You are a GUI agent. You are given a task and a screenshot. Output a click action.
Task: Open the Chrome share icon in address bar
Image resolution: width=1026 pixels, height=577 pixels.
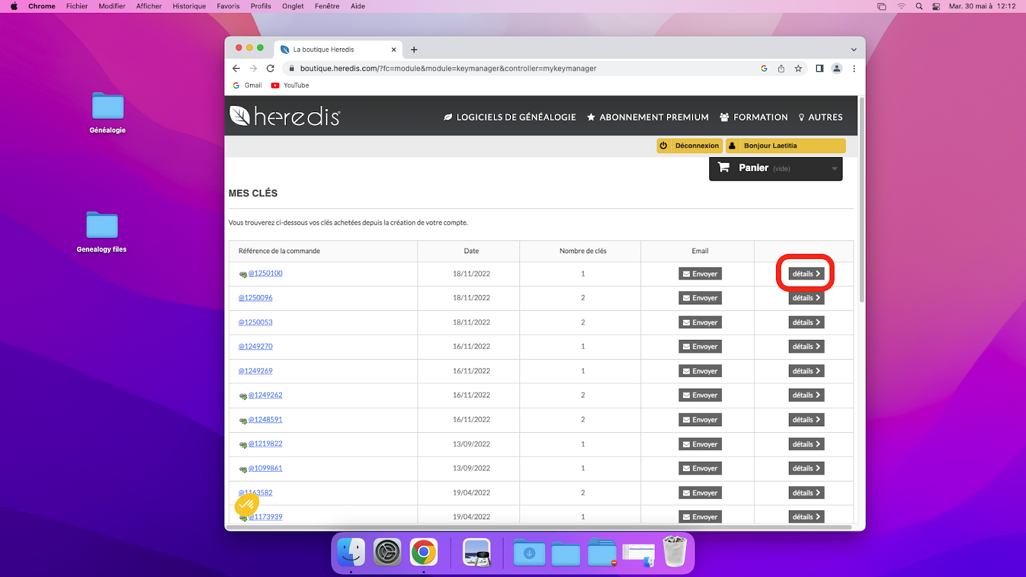pos(781,69)
